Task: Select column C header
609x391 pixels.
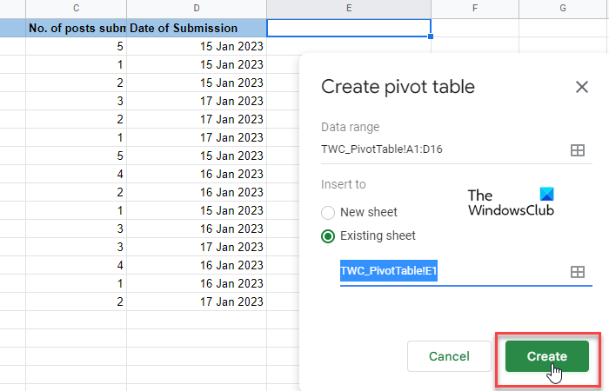Action: coord(77,9)
